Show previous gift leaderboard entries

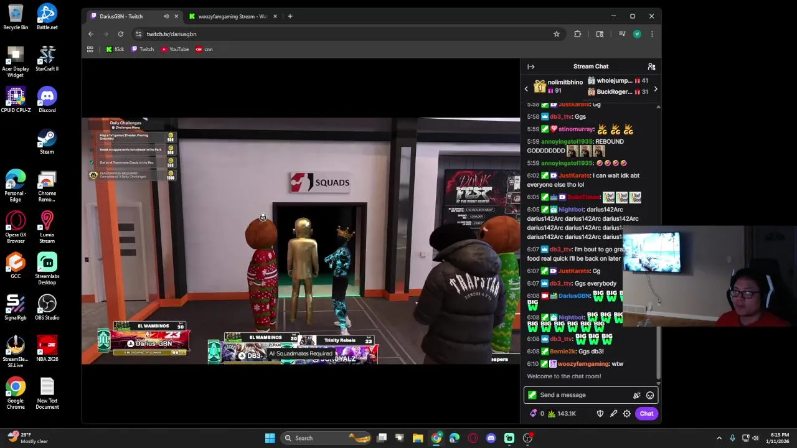tap(526, 89)
